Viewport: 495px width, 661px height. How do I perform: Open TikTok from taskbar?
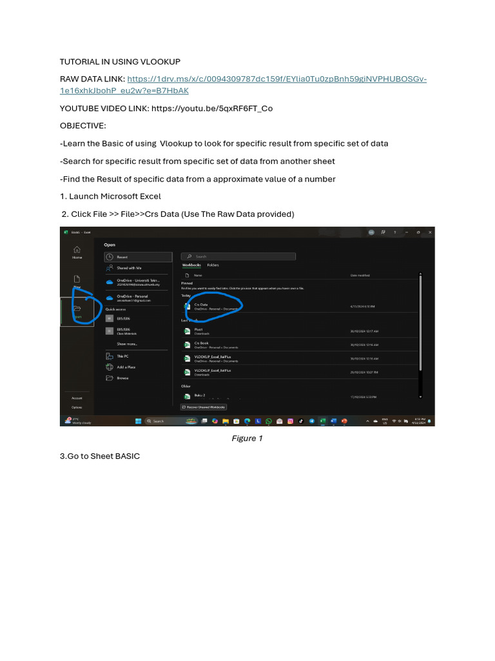[301, 421]
